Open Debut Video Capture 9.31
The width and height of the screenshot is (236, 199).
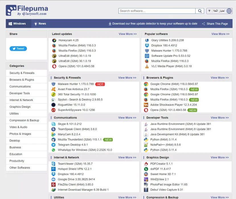coord(167,190)
